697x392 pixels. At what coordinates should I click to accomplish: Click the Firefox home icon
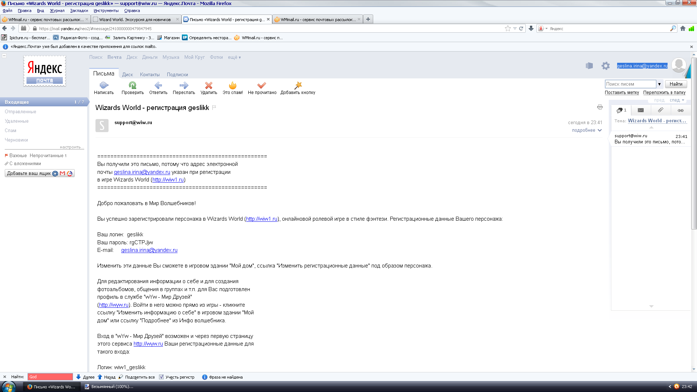tap(683, 28)
